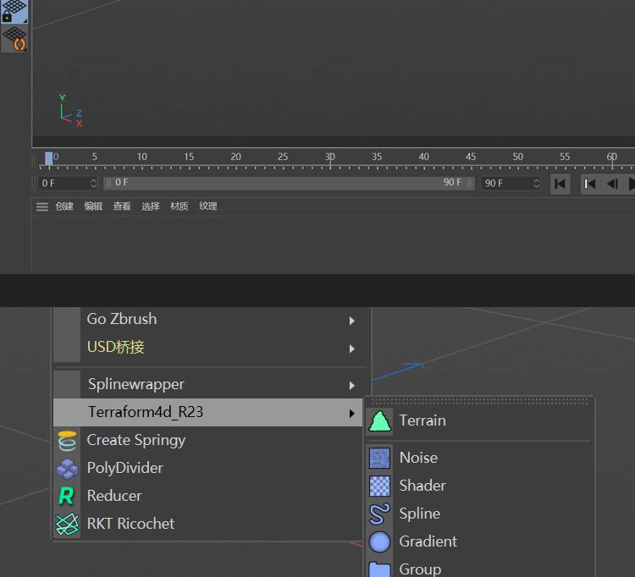Click the playhead marker at frame 0
The height and width of the screenshot is (577, 635).
48,158
